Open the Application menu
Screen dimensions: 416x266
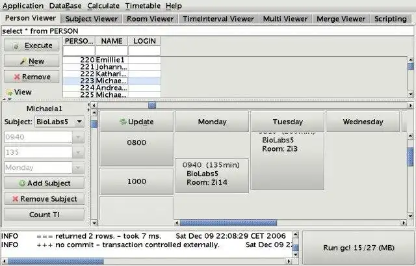point(23,6)
